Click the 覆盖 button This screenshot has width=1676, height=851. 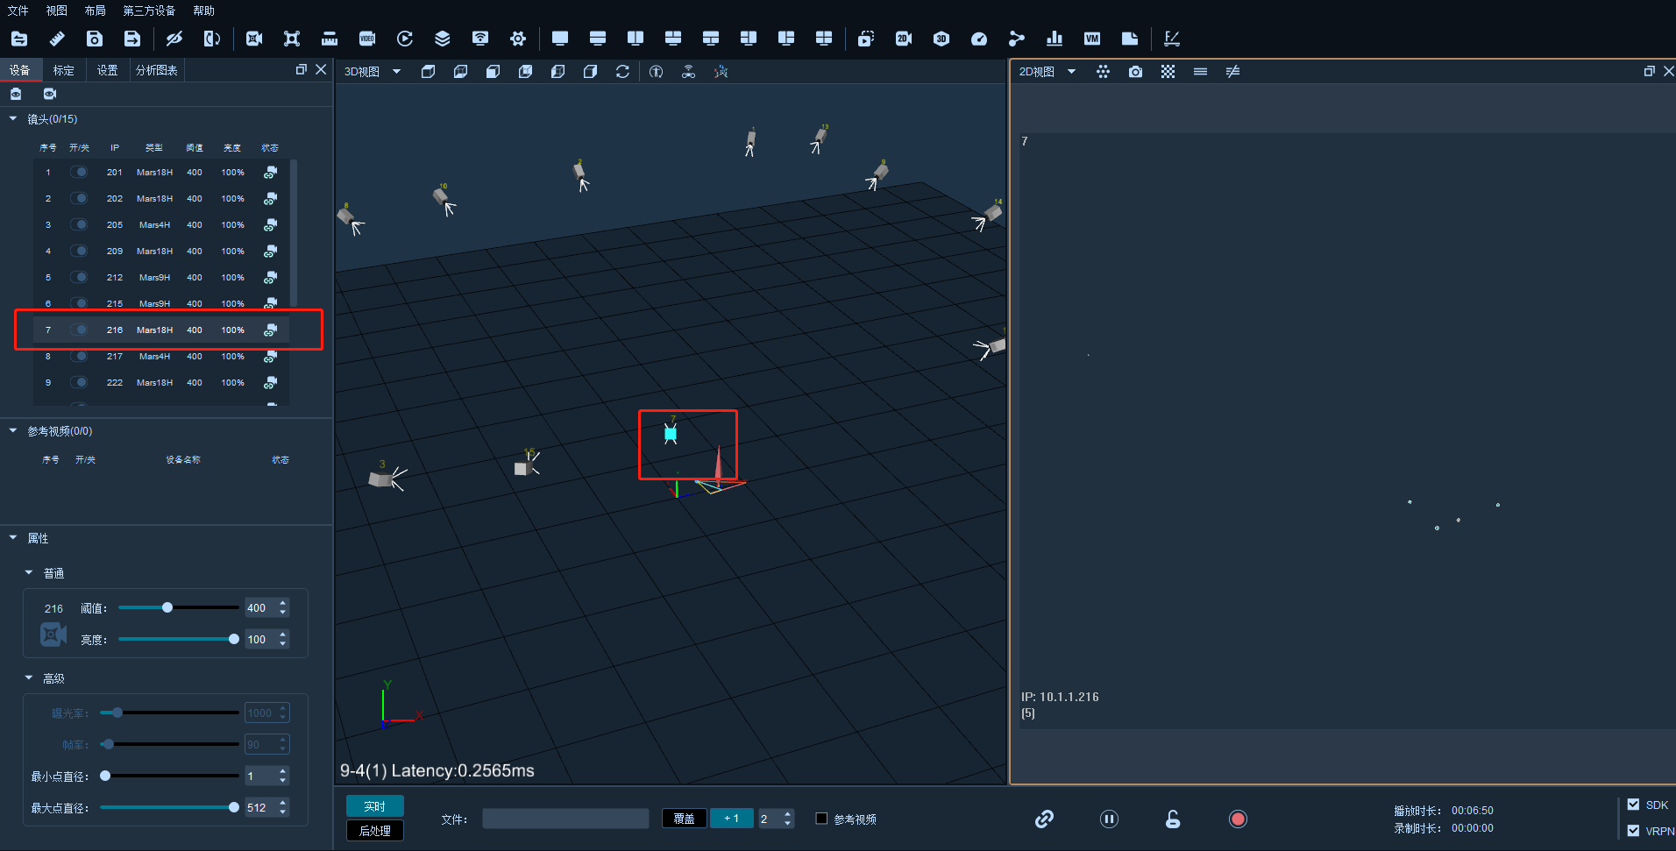click(x=684, y=819)
